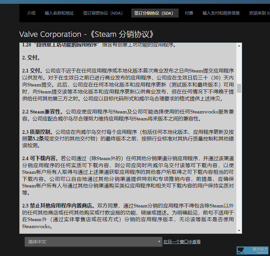Select the 签订分销协议（SDA）tab
Image resolution: width=270 pixels, height=256 pixels.
[155, 13]
